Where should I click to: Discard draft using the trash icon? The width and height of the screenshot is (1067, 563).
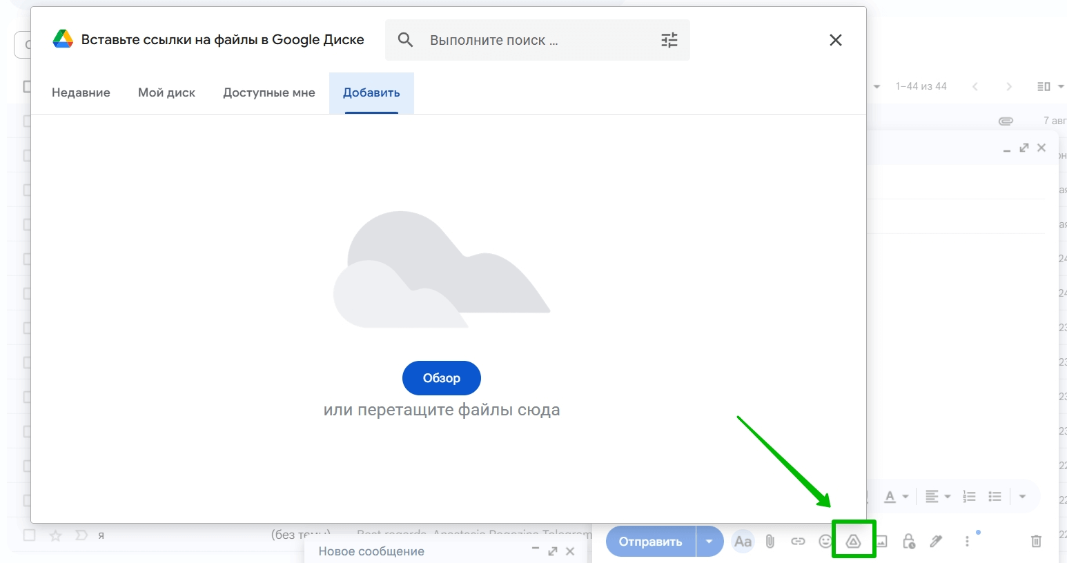click(1036, 542)
